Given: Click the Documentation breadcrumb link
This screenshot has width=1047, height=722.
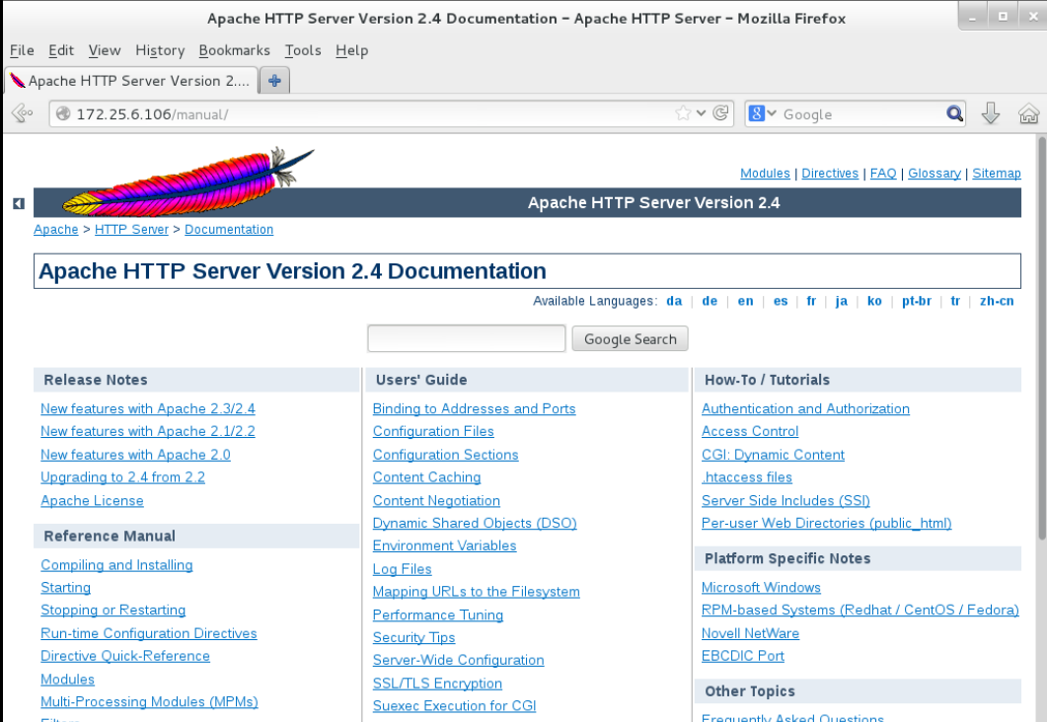Looking at the screenshot, I should click(x=229, y=229).
